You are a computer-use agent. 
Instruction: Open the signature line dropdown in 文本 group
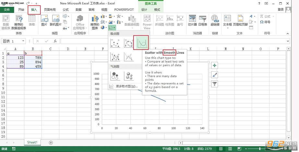[252, 22]
